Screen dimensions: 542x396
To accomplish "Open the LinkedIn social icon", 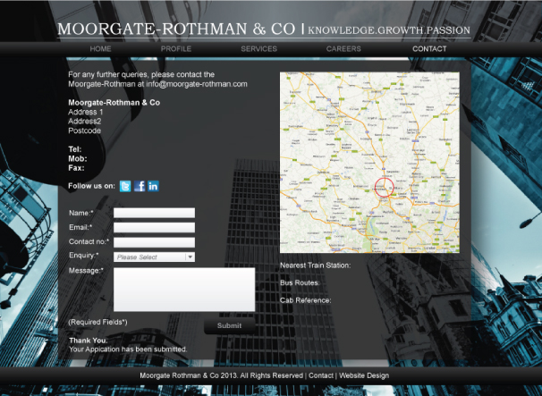I will (153, 186).
